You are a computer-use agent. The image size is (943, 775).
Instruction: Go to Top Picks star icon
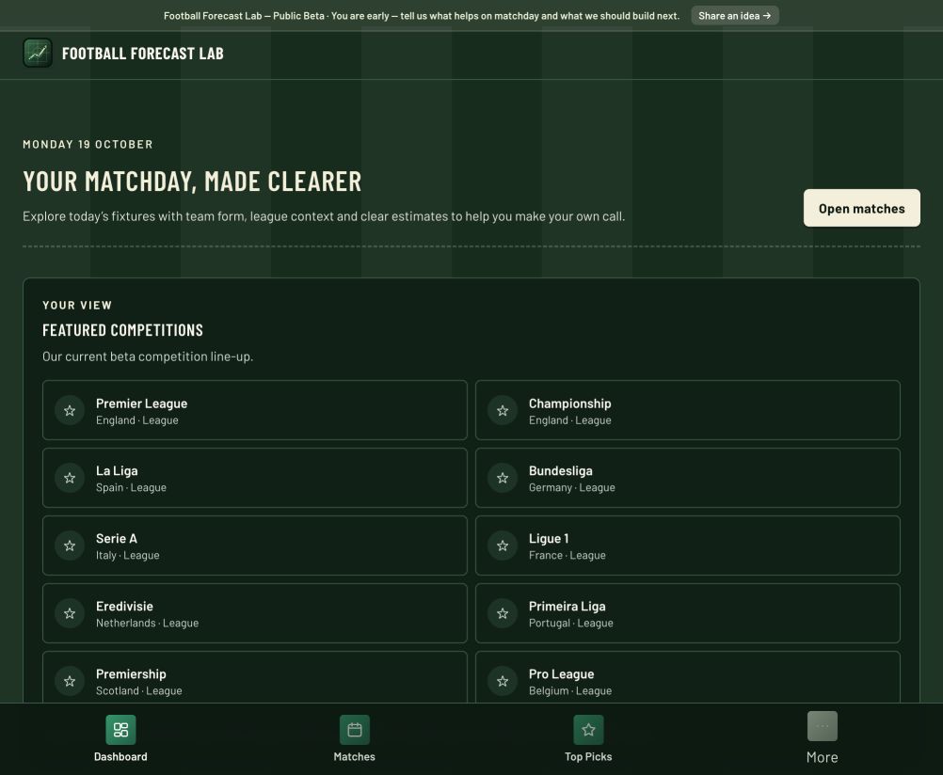coord(588,730)
